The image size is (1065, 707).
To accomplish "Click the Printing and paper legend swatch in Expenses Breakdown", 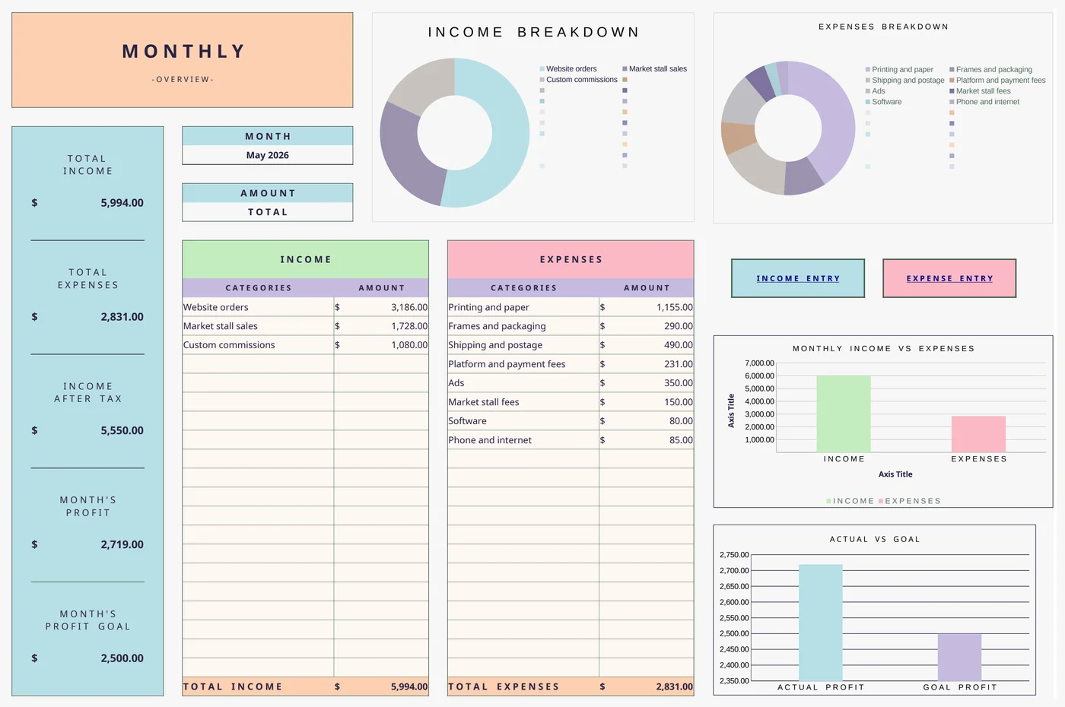I will click(x=868, y=70).
